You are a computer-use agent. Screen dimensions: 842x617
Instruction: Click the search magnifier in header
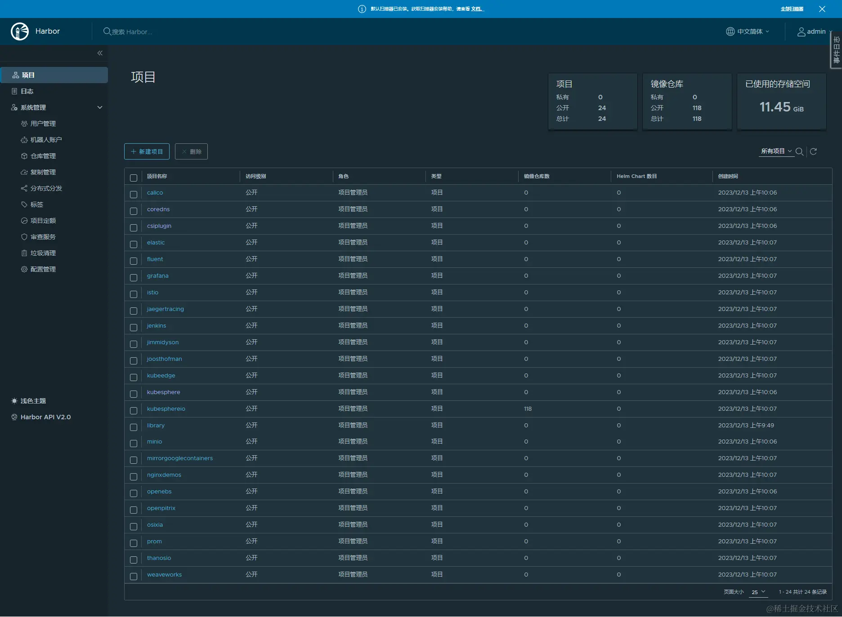pyautogui.click(x=107, y=31)
